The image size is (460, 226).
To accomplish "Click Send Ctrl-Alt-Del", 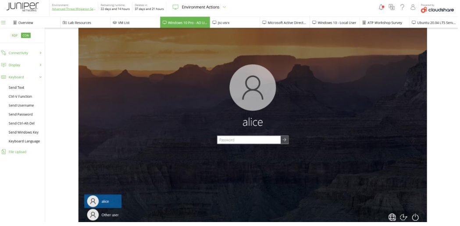I will point(21,124).
